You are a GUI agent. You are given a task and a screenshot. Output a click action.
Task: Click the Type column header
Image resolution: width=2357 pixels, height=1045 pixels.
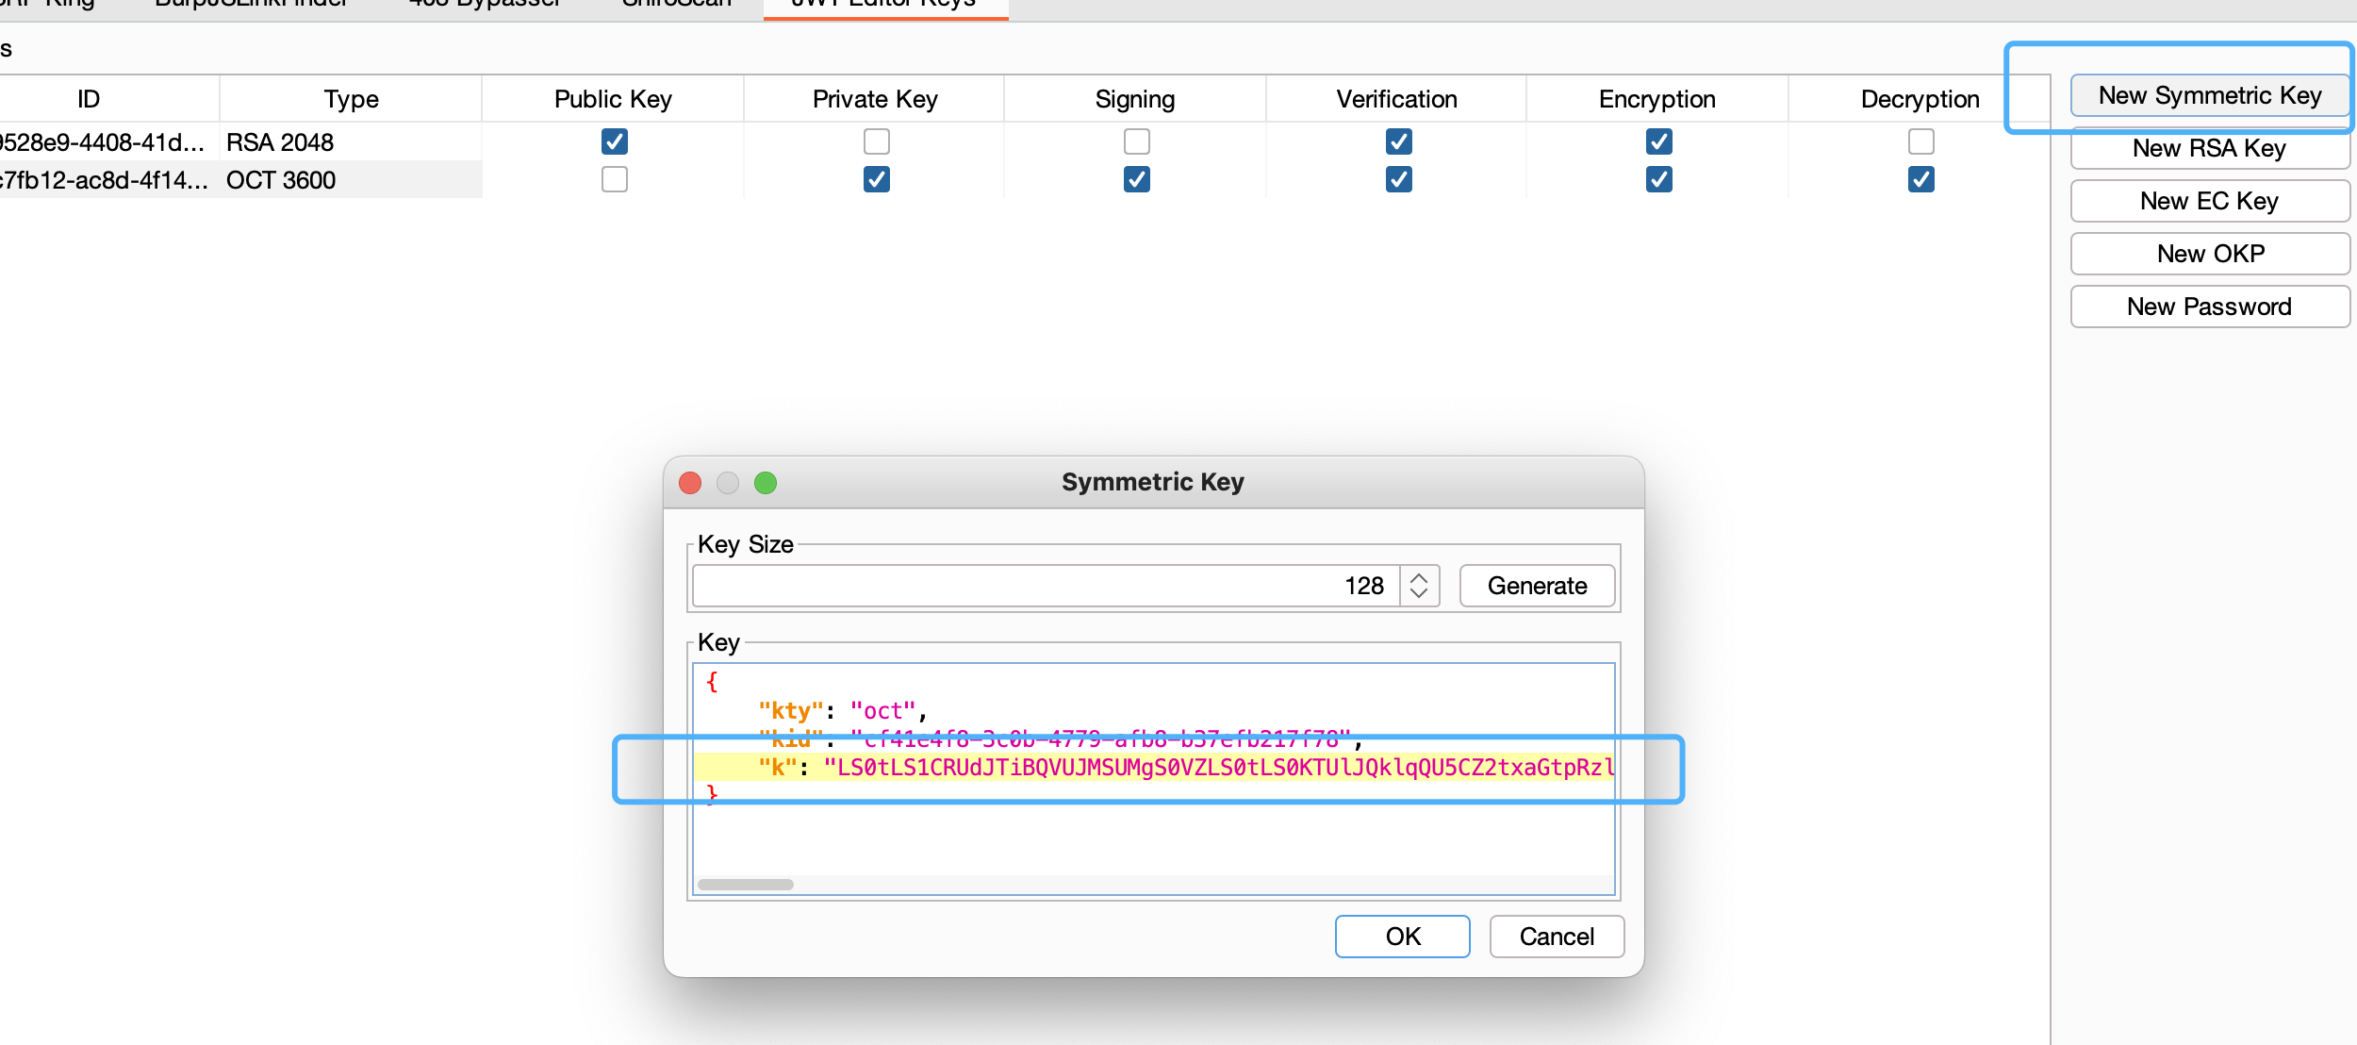coord(351,99)
